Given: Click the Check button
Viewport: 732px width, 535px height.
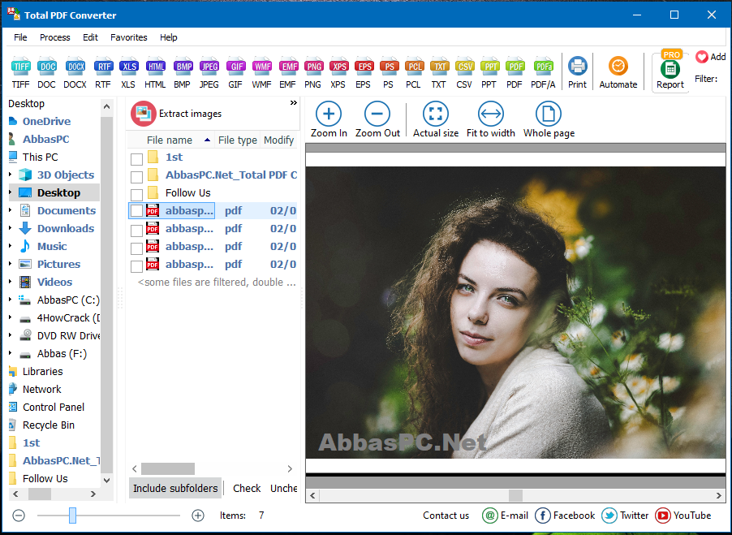Looking at the screenshot, I should [x=247, y=488].
